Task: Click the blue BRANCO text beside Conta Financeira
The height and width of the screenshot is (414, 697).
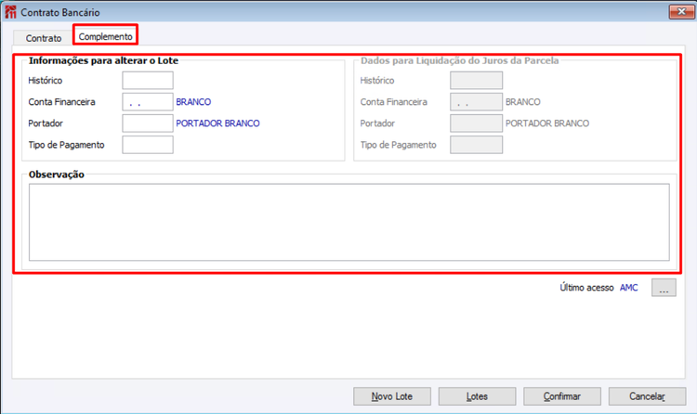Action: click(193, 102)
